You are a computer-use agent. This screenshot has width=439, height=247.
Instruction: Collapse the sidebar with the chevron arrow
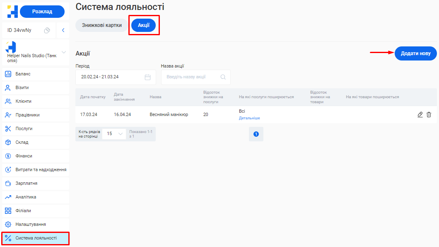coord(63,30)
